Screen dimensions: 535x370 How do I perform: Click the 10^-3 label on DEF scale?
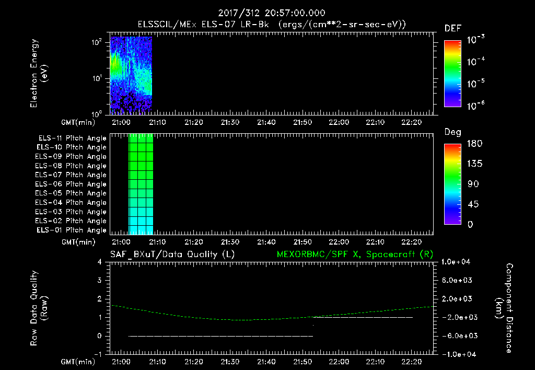pos(475,40)
